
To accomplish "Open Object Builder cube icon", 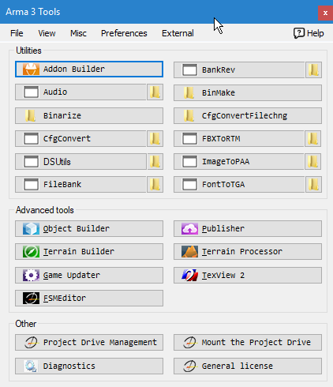I will point(31,228).
